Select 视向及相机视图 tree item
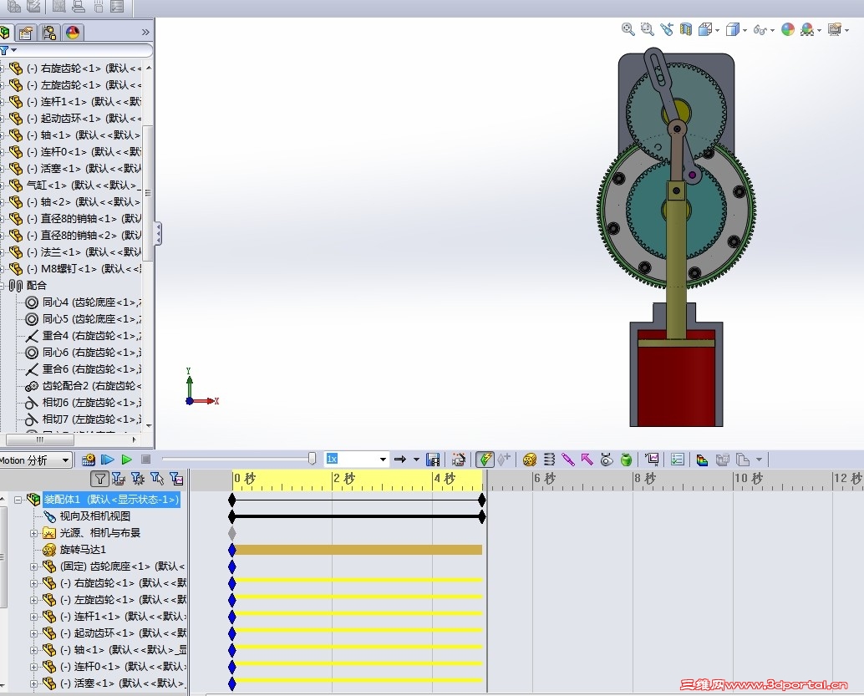The height and width of the screenshot is (696, 864). (x=94, y=516)
